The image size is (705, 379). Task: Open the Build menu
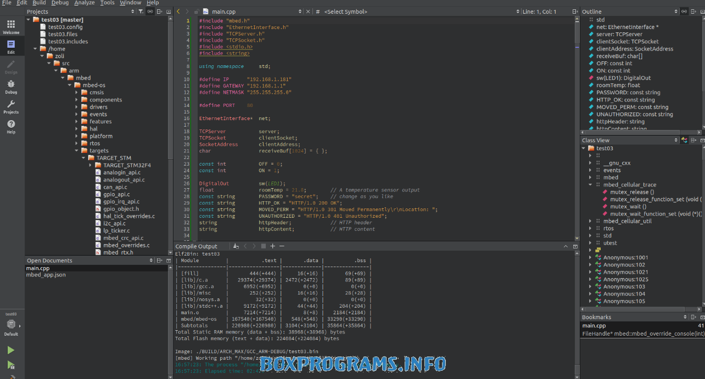tap(39, 3)
